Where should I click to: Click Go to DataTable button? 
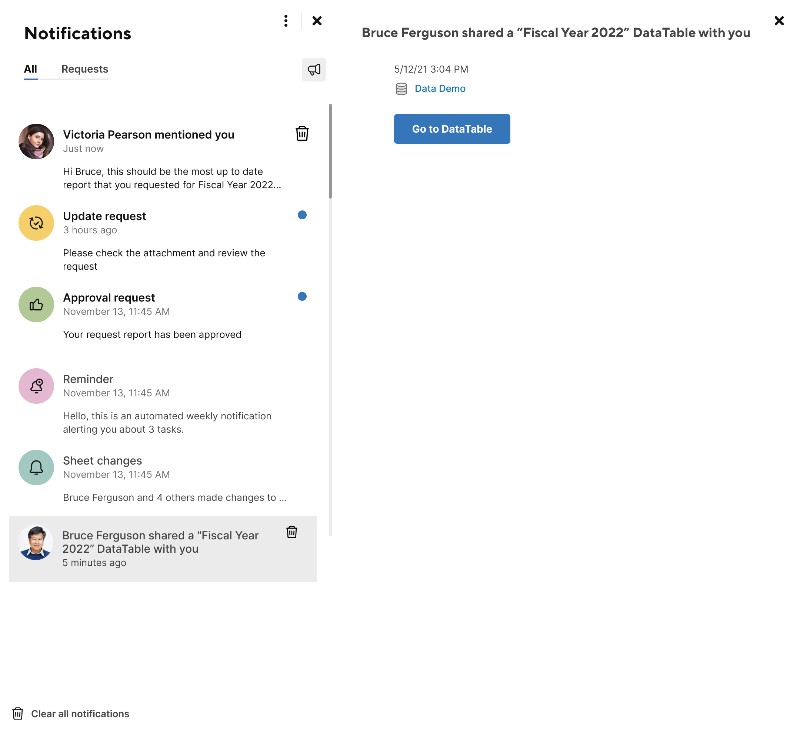pyautogui.click(x=451, y=128)
